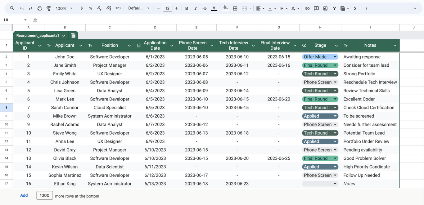Select column D header

click(x=155, y=28)
